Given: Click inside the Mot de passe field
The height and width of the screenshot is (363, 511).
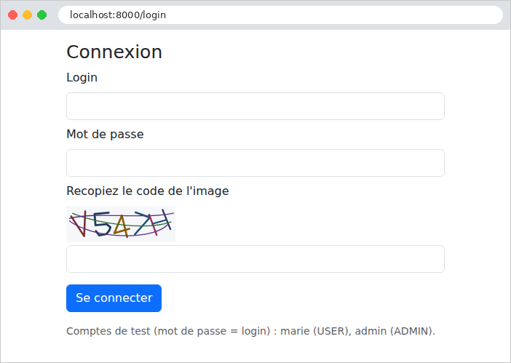Looking at the screenshot, I should pyautogui.click(x=255, y=163).
